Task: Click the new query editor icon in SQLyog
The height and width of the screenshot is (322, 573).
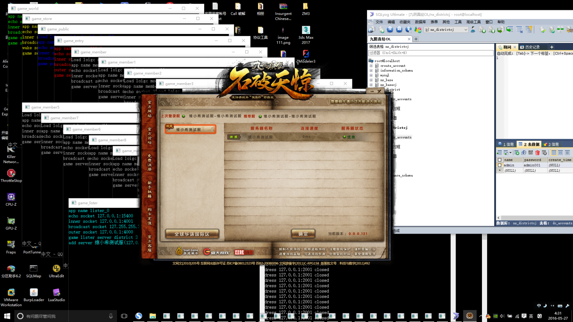Action: tap(381, 30)
